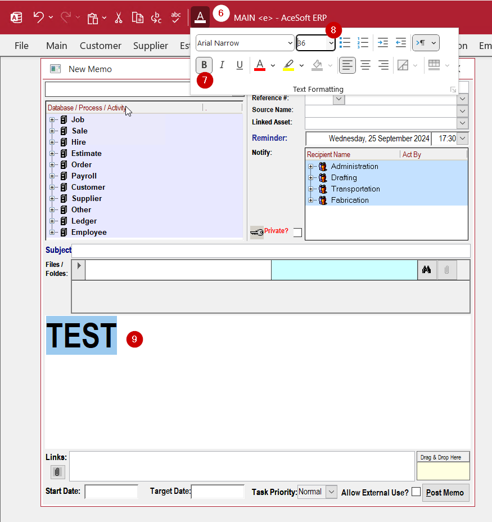This screenshot has width=492, height=522.
Task: Change font color with red A icon
Action: coord(260,65)
